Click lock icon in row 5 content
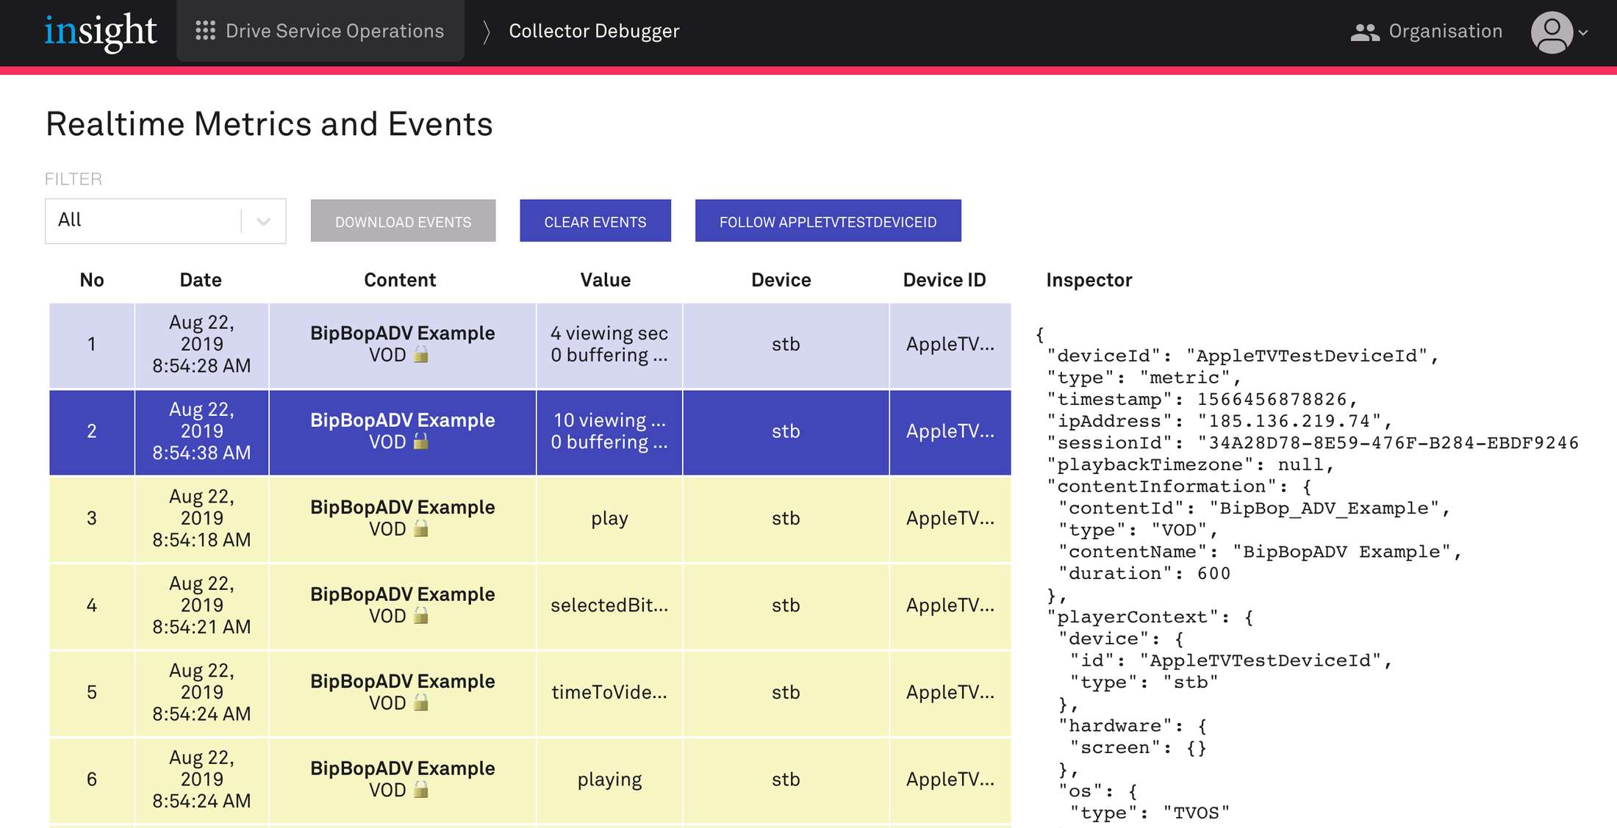The height and width of the screenshot is (828, 1617). pyautogui.click(x=421, y=703)
